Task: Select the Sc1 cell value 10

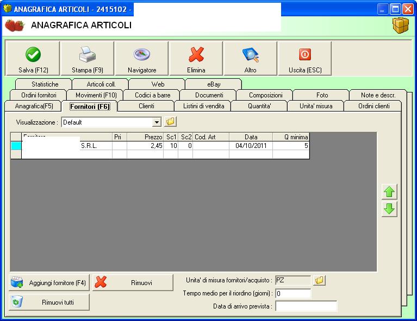Action: coord(171,146)
